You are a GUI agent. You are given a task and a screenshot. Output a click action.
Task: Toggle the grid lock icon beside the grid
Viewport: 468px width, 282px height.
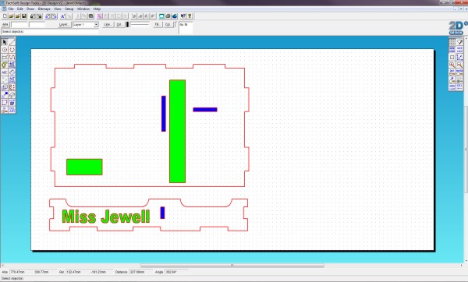tap(459, 42)
